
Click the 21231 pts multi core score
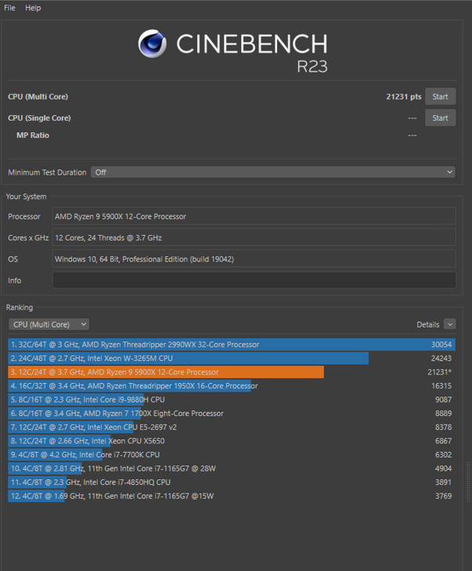[404, 96]
